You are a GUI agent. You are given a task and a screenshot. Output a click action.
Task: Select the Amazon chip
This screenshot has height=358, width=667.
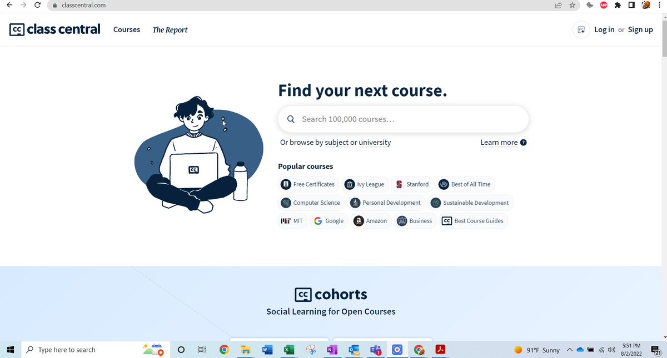coord(371,221)
